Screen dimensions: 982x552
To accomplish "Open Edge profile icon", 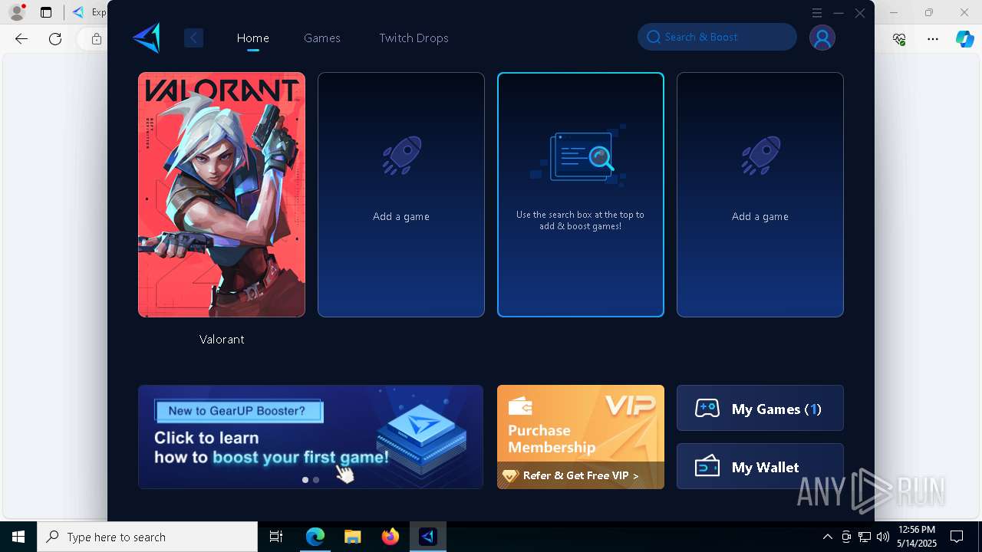I will [17, 12].
